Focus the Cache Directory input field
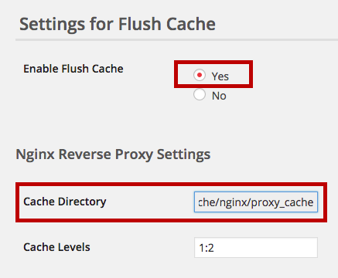This screenshot has height=278, width=338. click(x=256, y=202)
